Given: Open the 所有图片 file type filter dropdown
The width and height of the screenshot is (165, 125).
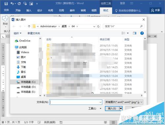Looking at the screenshot, I should (x=124, y=102).
